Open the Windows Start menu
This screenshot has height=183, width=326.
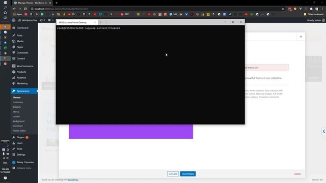coord(5,3)
